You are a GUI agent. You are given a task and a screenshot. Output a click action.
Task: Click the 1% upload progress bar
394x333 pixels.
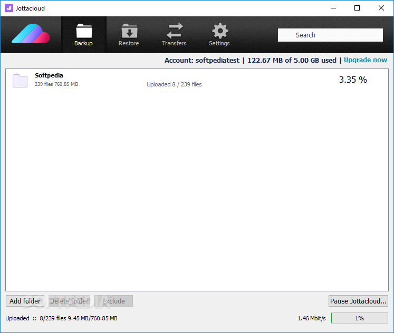(x=360, y=318)
